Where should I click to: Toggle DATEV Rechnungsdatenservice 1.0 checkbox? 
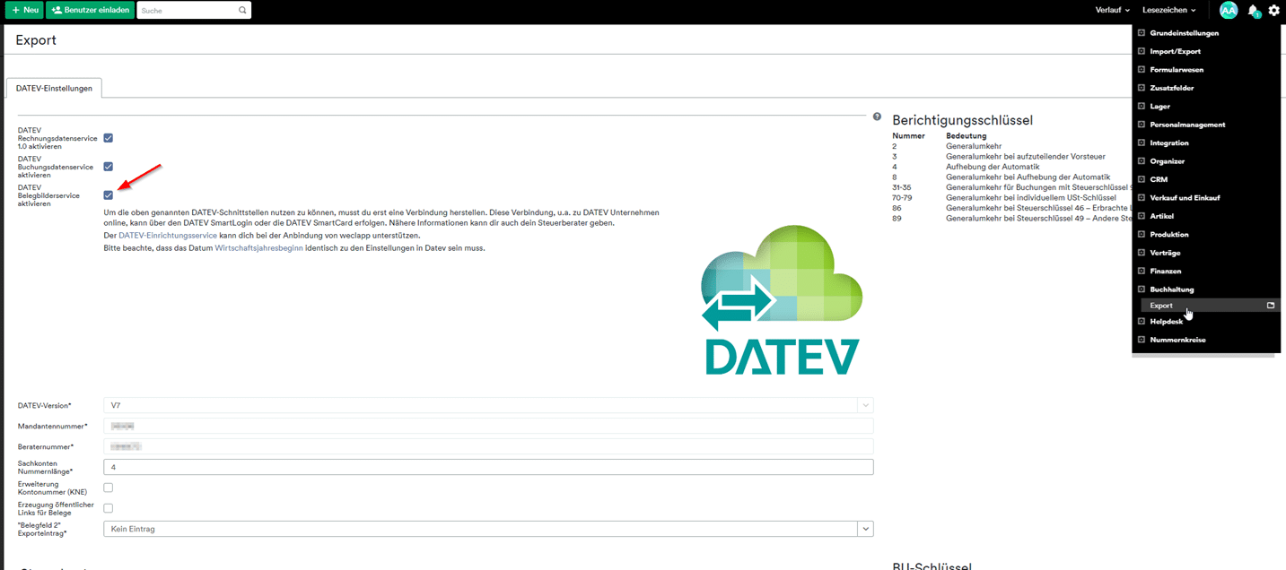point(108,138)
